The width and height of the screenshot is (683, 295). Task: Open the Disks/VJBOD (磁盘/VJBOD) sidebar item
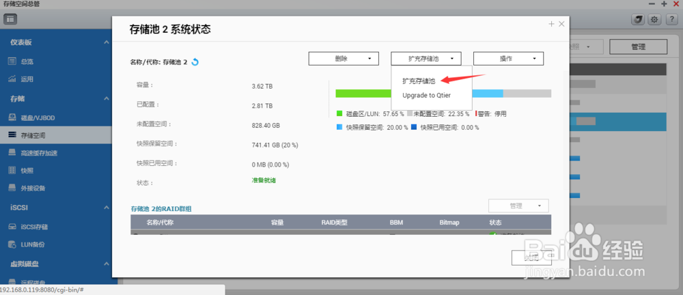(x=38, y=117)
